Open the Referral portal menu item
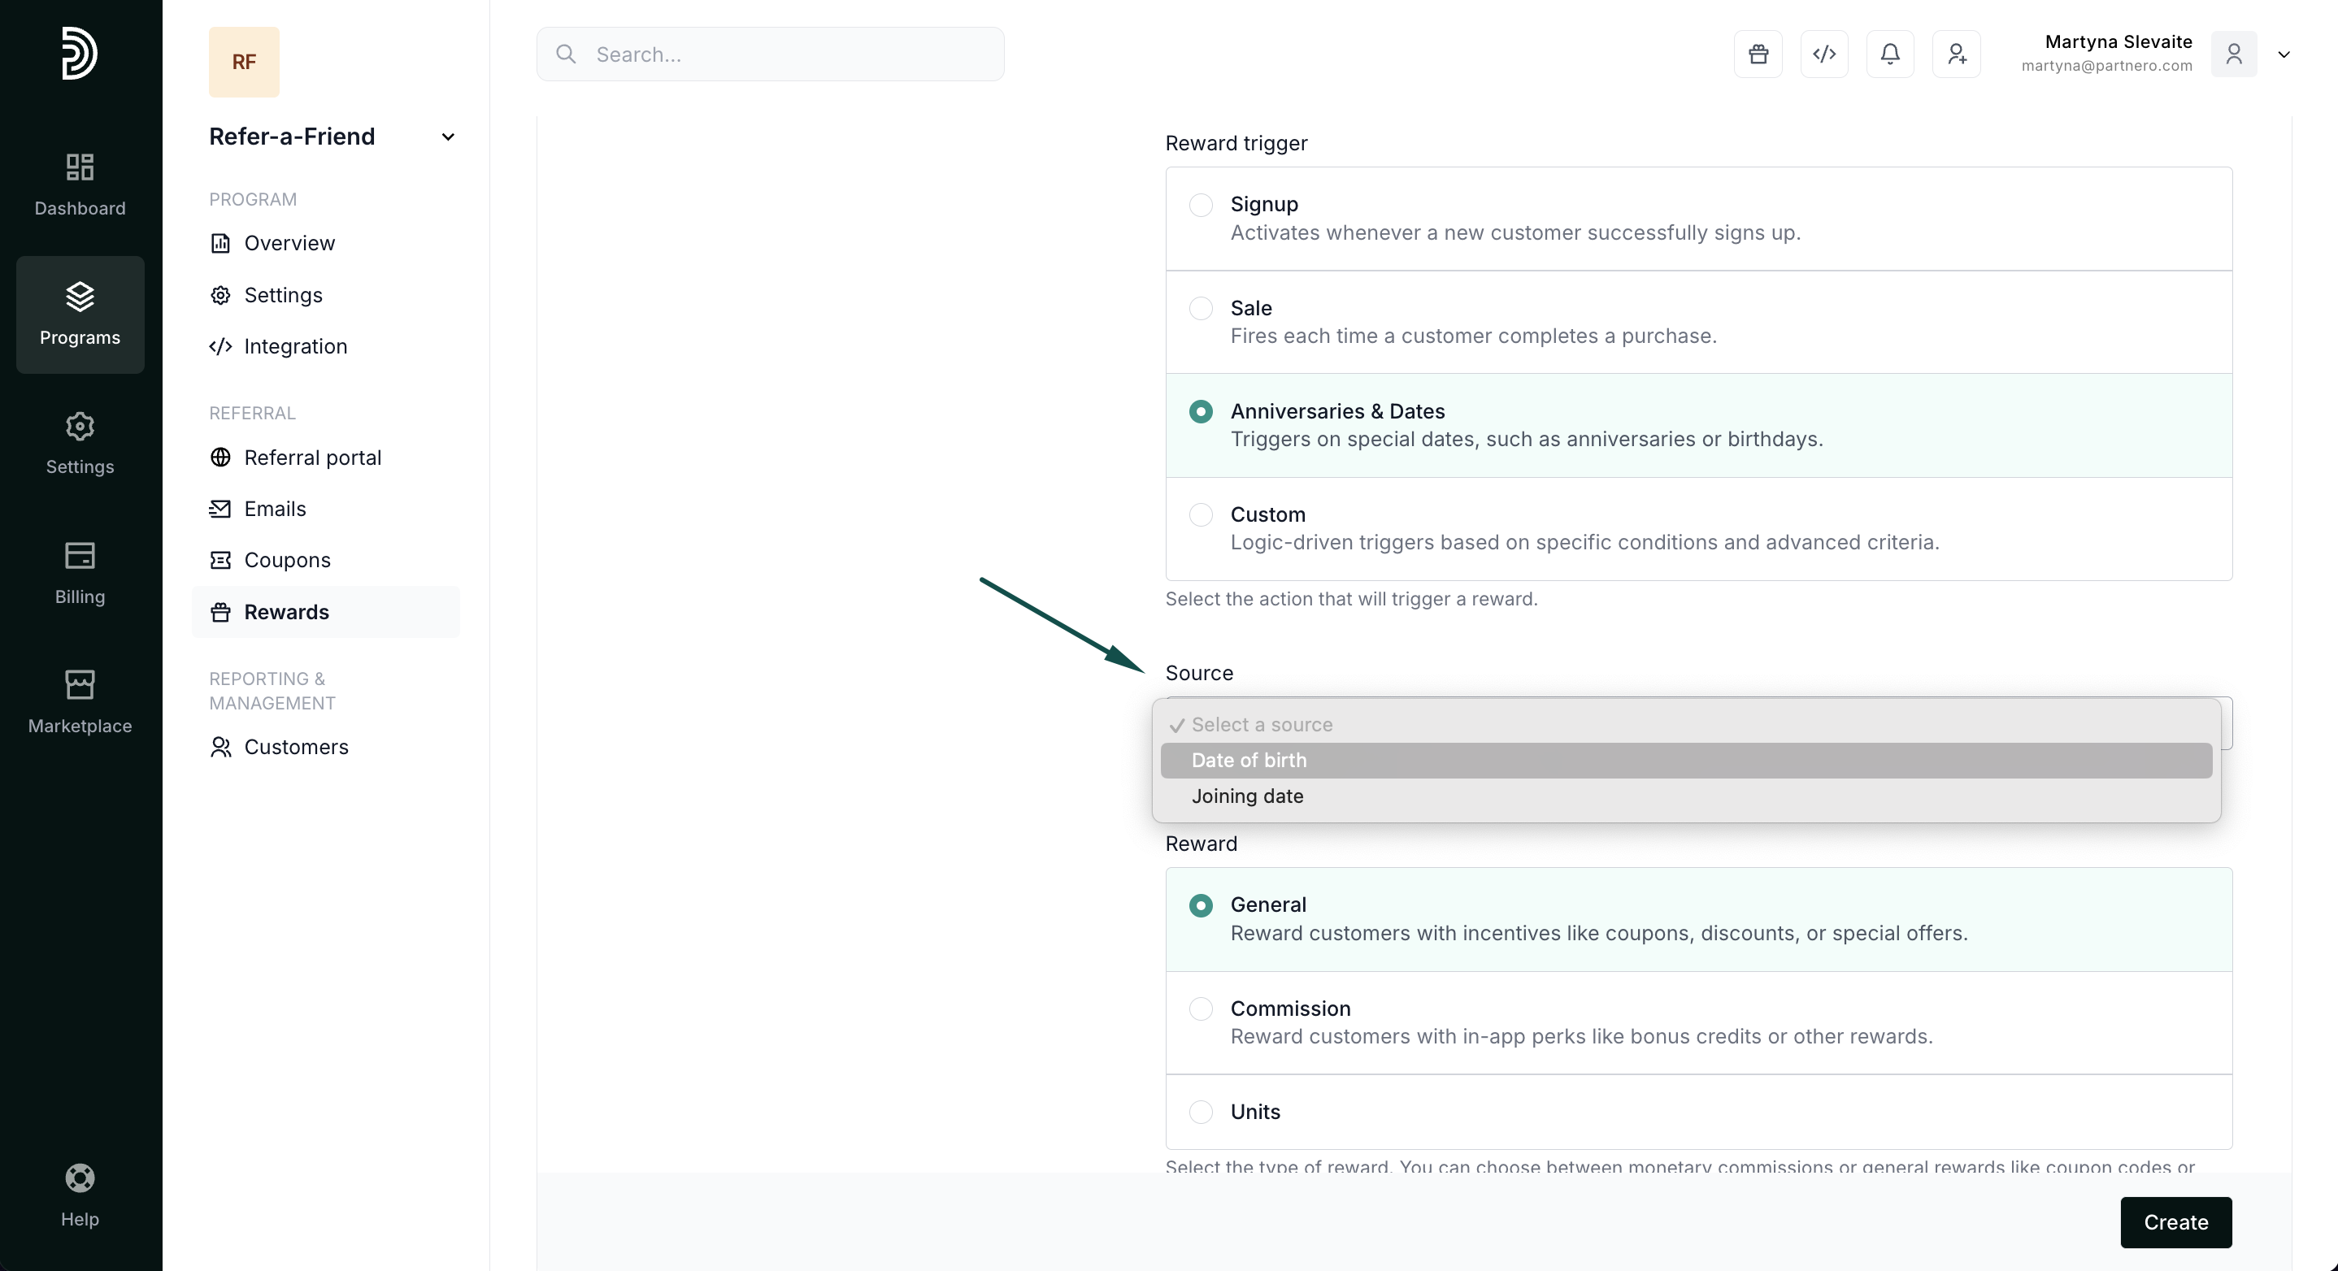2338x1271 pixels. [x=312, y=458]
